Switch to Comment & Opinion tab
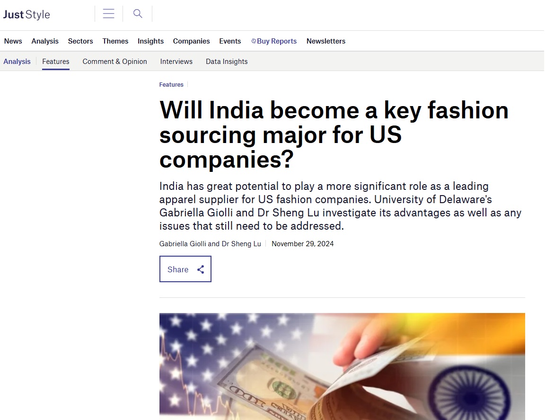 tap(114, 62)
